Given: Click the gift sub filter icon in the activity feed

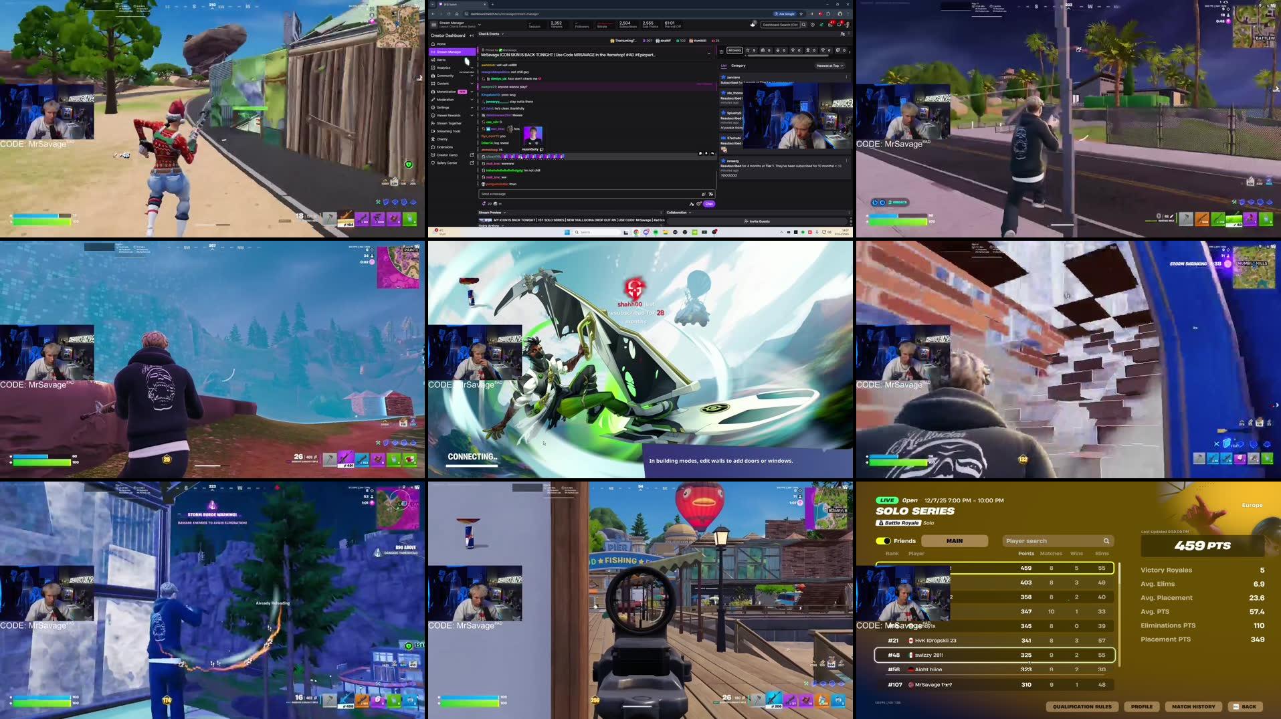Looking at the screenshot, I should tap(763, 50).
